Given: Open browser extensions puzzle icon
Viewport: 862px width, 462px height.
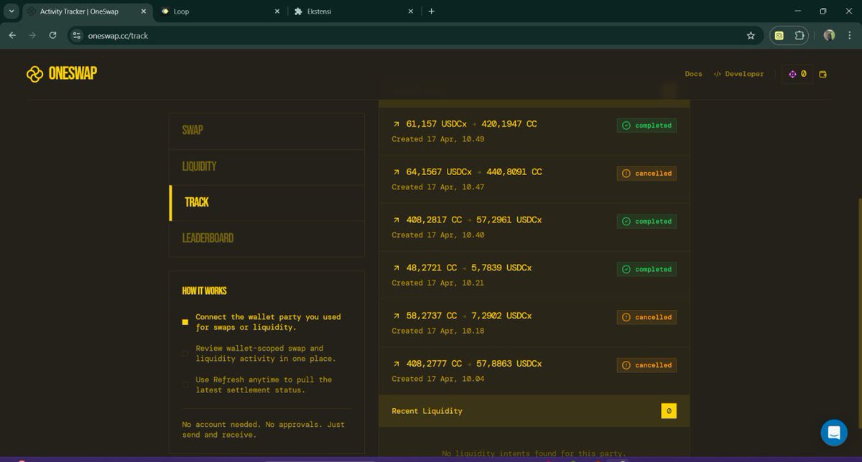Looking at the screenshot, I should (800, 35).
